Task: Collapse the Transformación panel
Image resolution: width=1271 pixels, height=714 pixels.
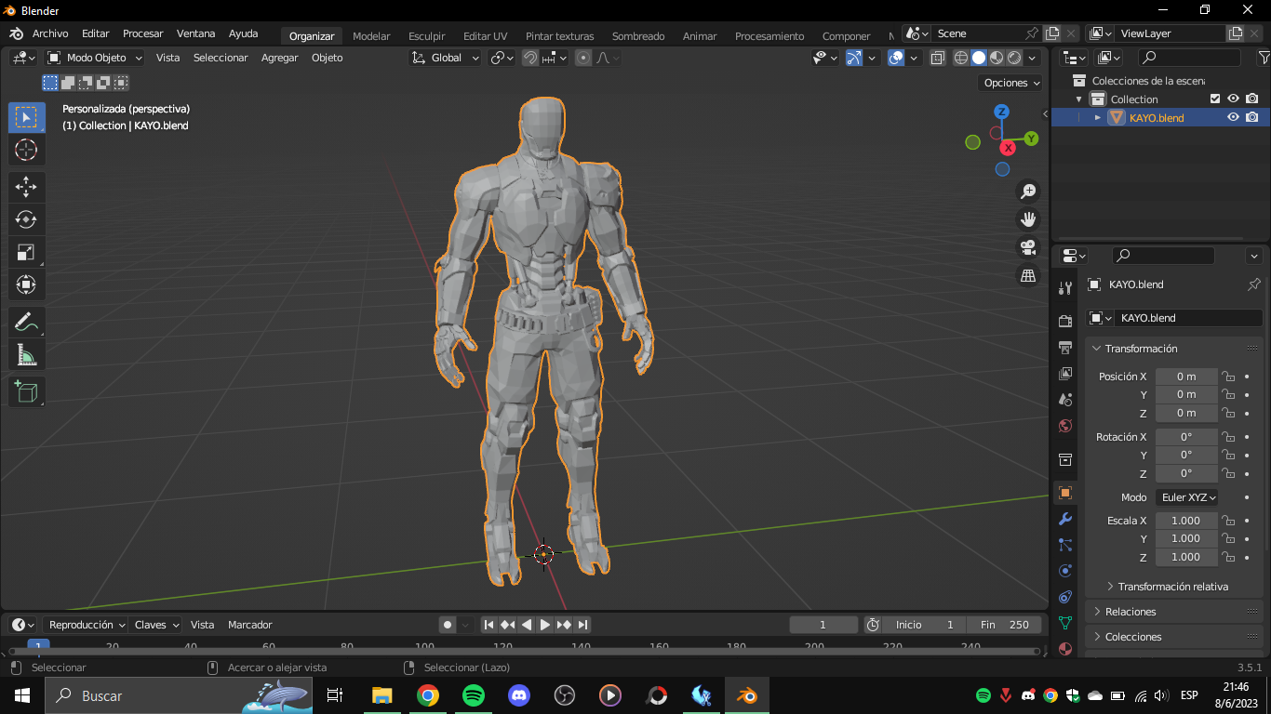Action: [x=1141, y=349]
